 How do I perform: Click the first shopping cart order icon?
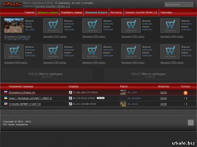point(53,25)
